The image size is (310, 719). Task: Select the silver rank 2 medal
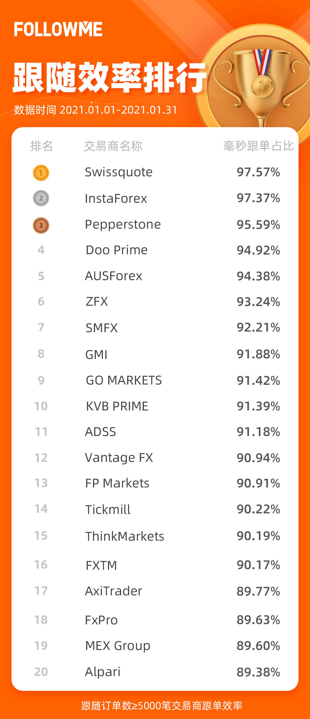[x=41, y=198]
